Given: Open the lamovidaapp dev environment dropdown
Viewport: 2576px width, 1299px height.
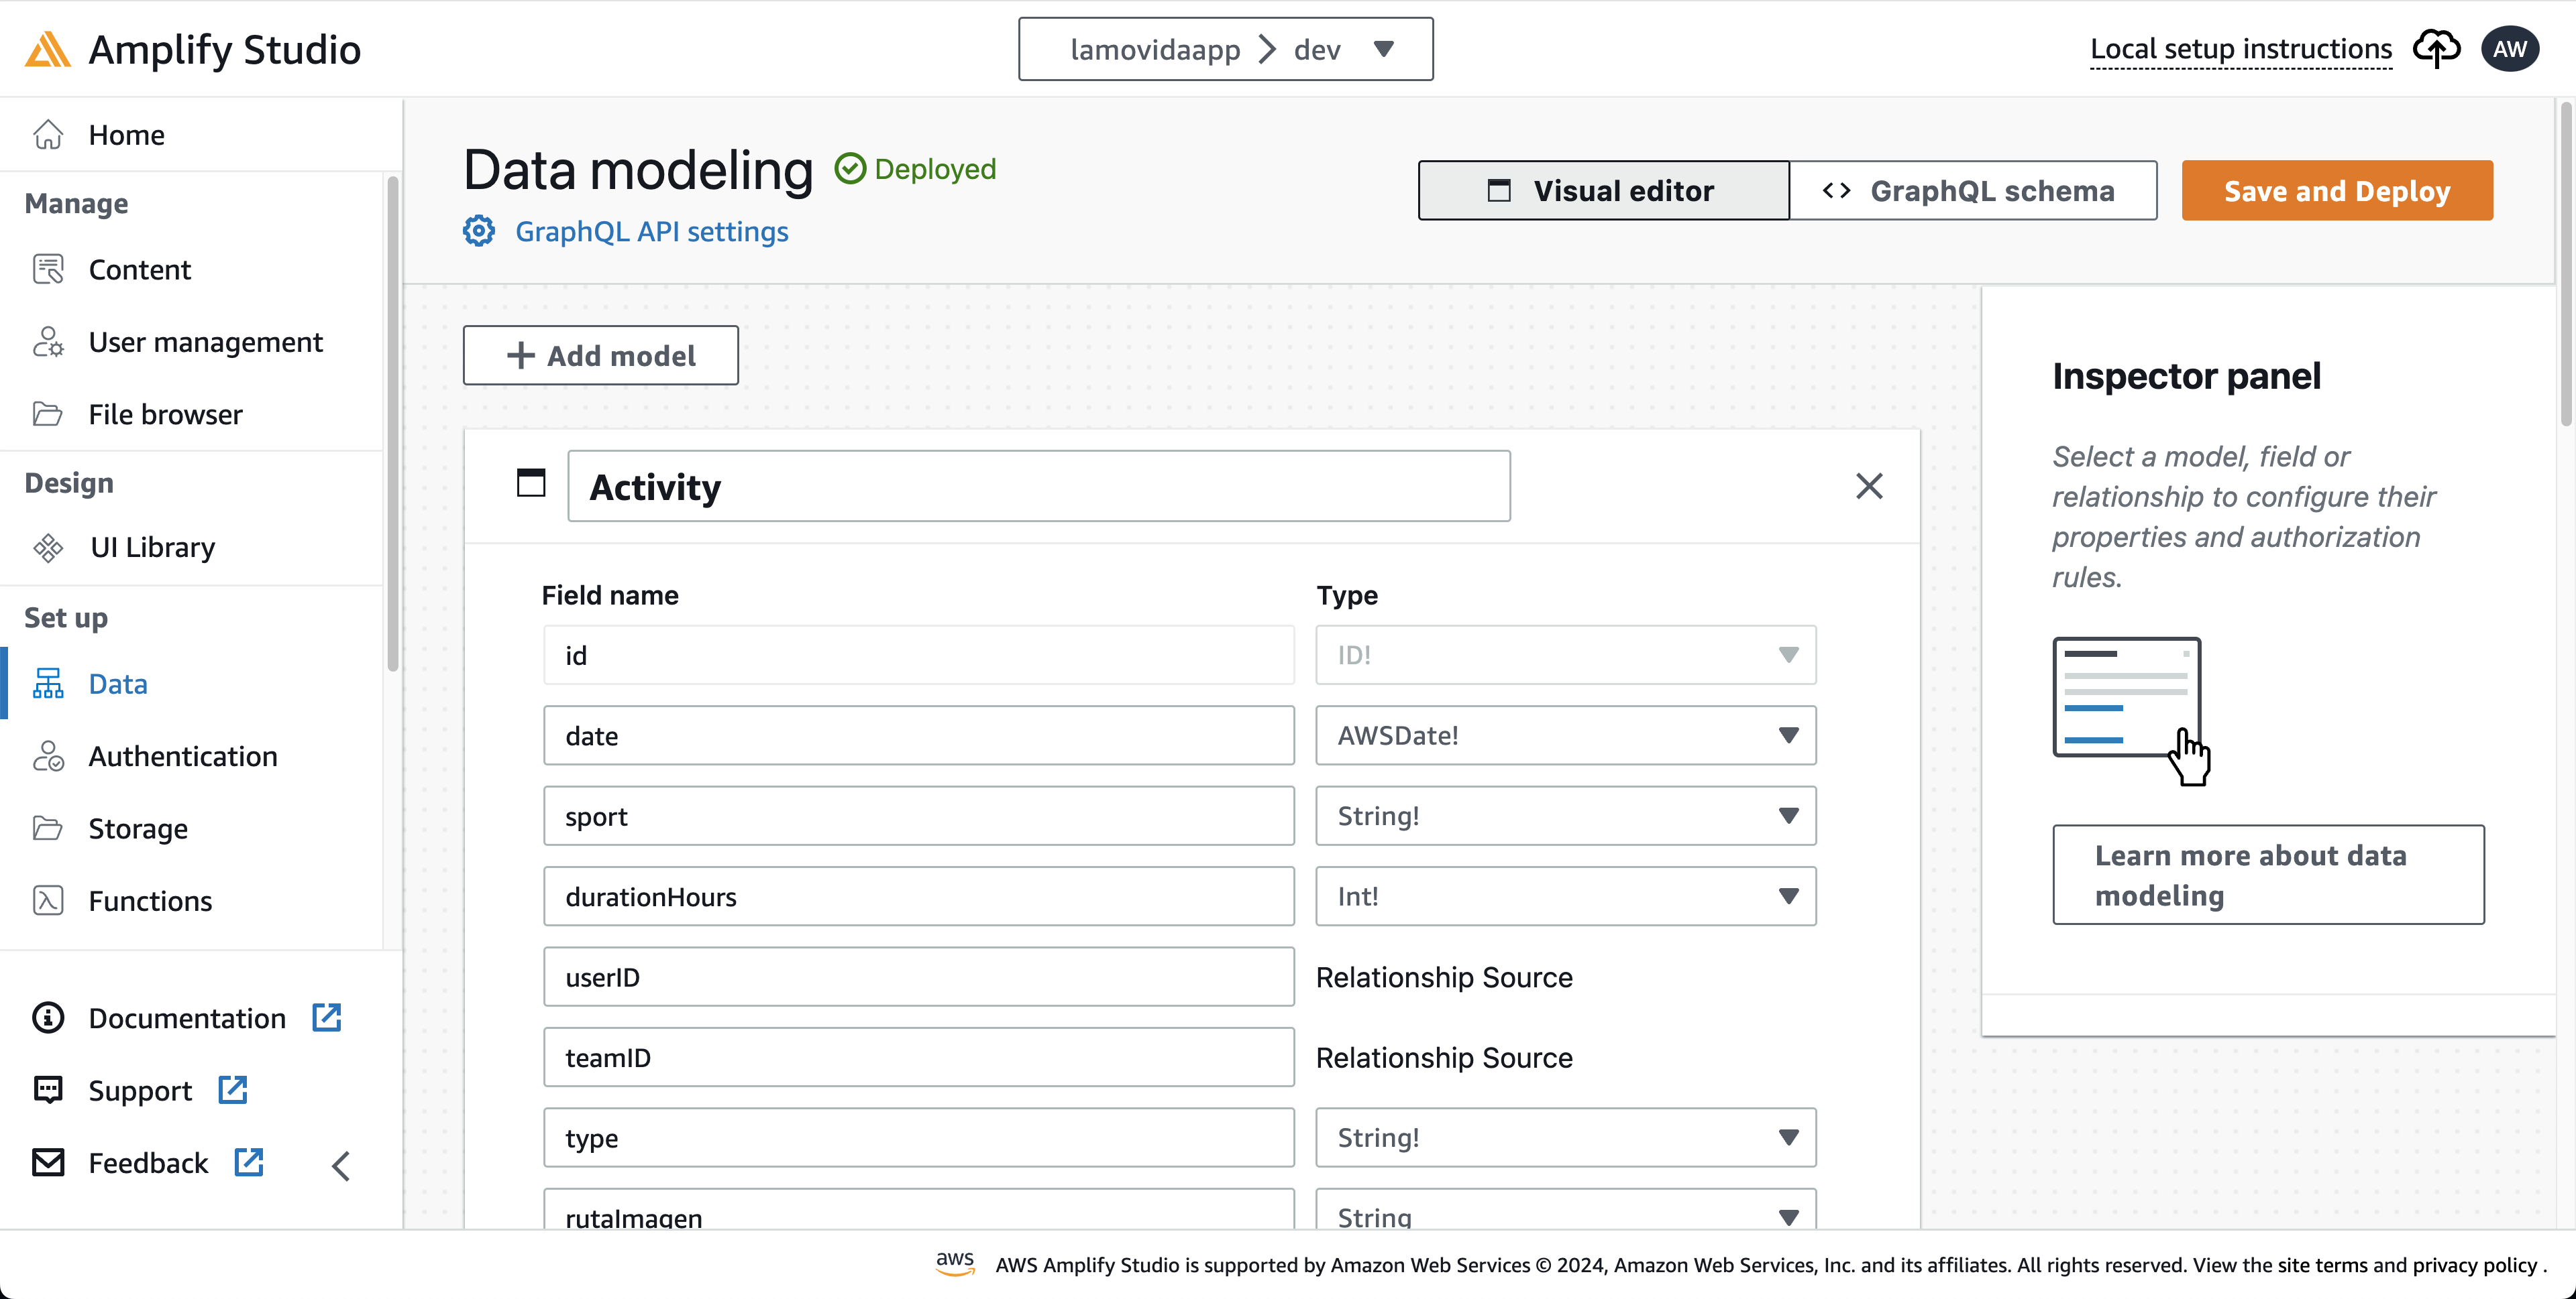Looking at the screenshot, I should [1225, 49].
